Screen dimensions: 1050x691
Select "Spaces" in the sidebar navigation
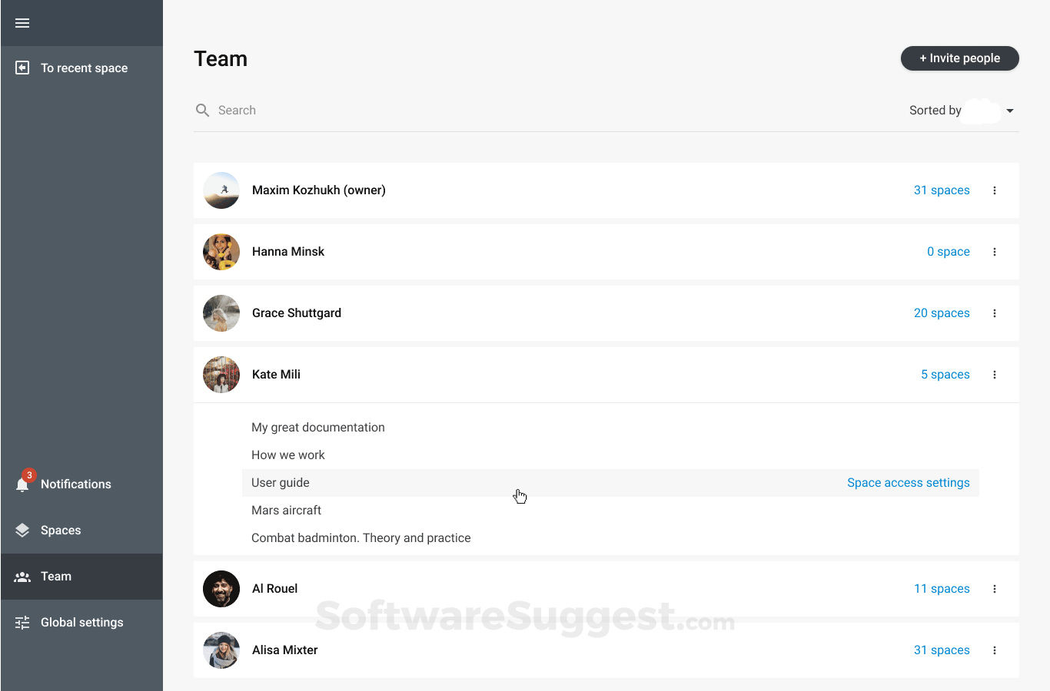61,530
